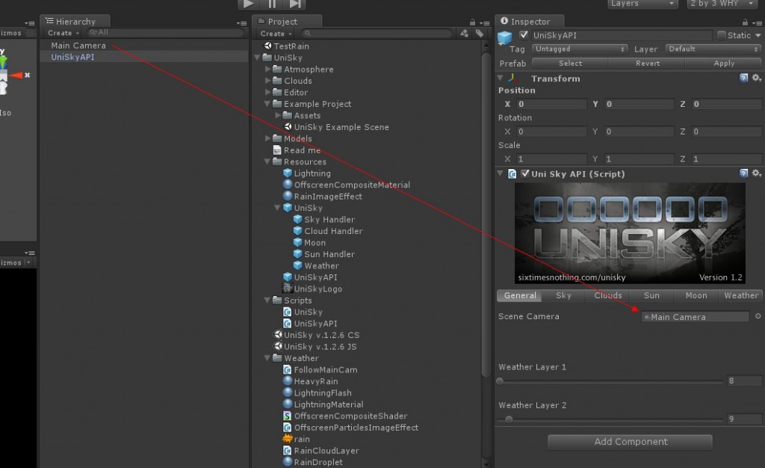This screenshot has height=468, width=765.
Task: Open the Tag dropdown showing Untagged
Action: click(x=578, y=49)
